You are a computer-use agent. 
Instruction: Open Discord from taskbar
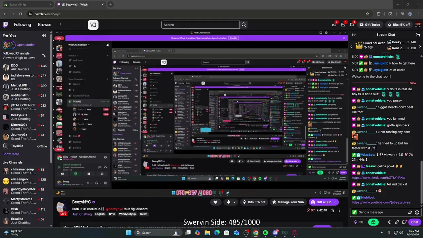(275, 233)
